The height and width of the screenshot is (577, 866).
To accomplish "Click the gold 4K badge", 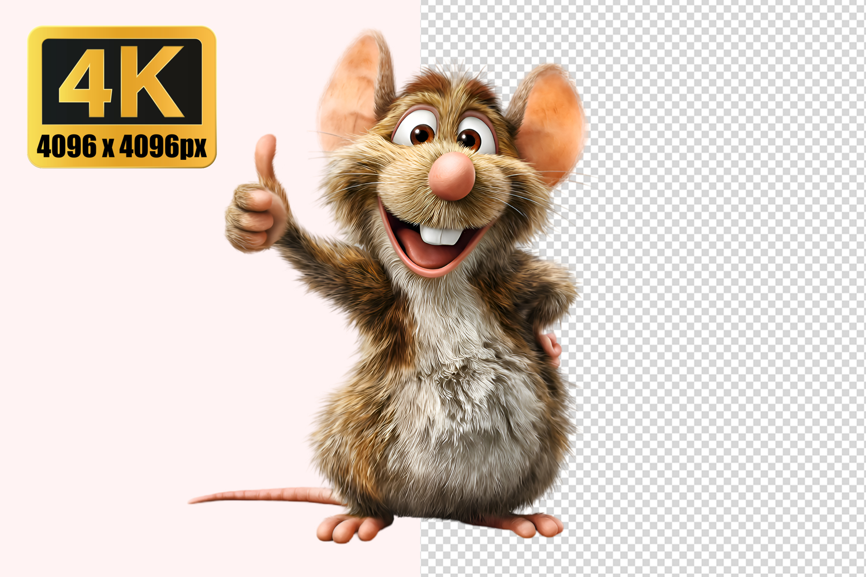I will click(122, 97).
